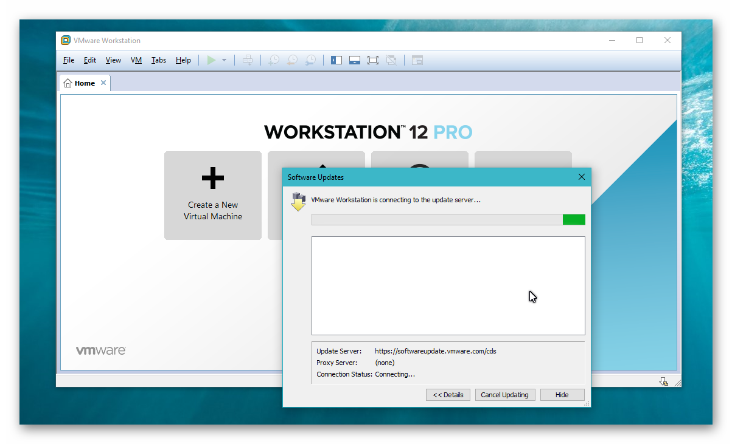Click the Software Updates resize grip corner

coord(587,403)
